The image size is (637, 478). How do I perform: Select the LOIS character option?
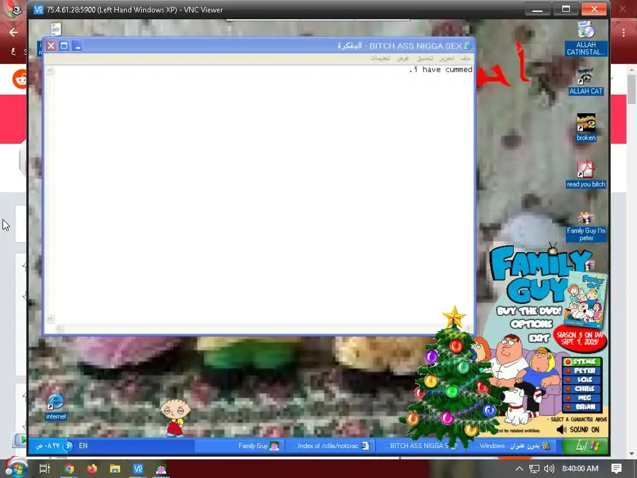point(582,380)
